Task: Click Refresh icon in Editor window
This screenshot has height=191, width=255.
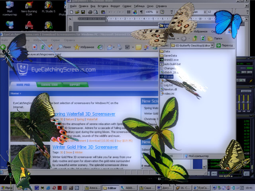Action: [203, 39]
